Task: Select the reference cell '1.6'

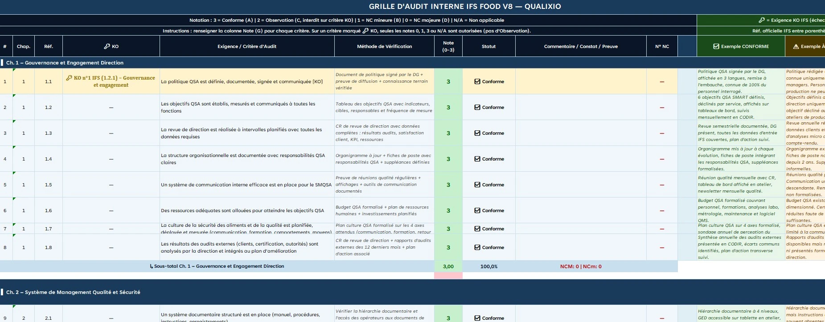Action: tap(49, 210)
